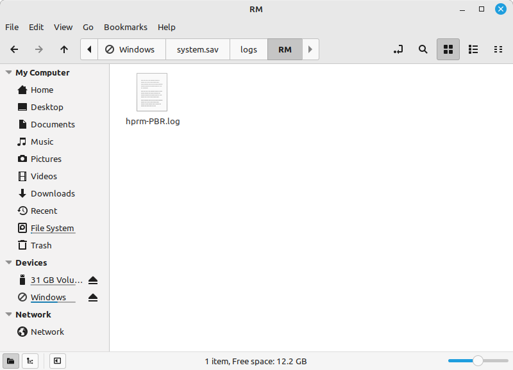Image resolution: width=513 pixels, height=370 pixels.
Task: Open the File menu
Action: click(x=12, y=27)
